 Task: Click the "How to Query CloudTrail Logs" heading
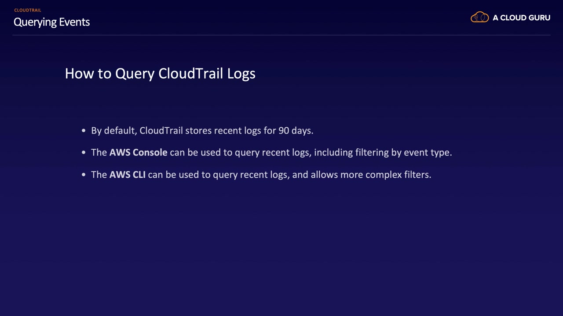(160, 73)
